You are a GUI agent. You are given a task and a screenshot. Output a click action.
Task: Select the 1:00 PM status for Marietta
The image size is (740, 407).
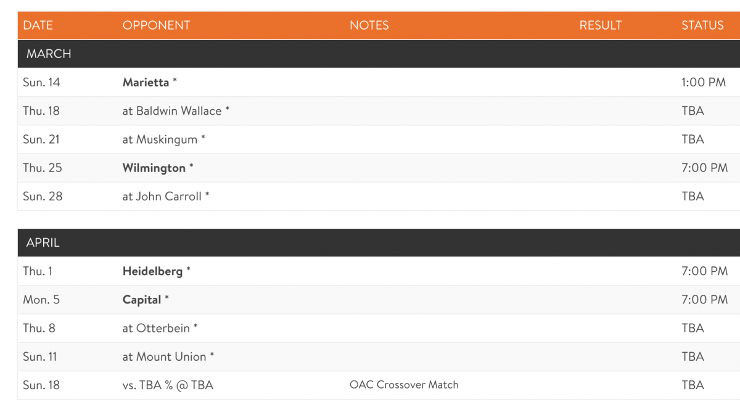[x=704, y=82]
